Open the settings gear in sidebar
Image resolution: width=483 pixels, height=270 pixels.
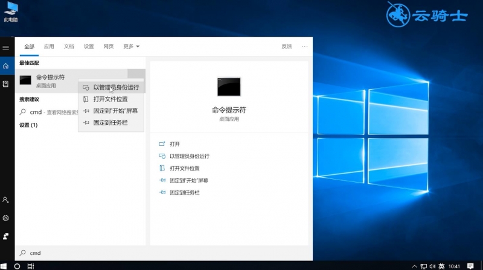(5, 218)
